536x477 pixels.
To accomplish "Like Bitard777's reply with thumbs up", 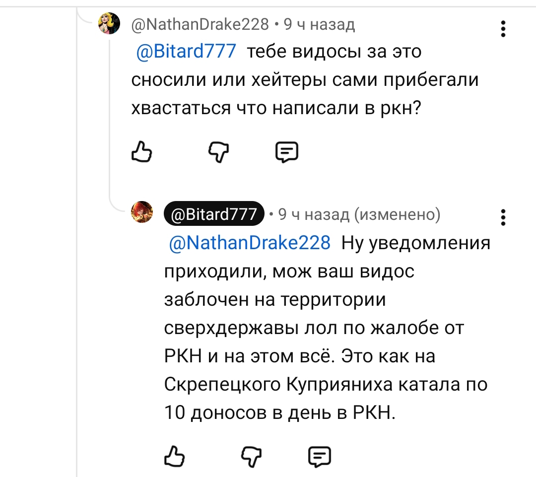I will [174, 457].
